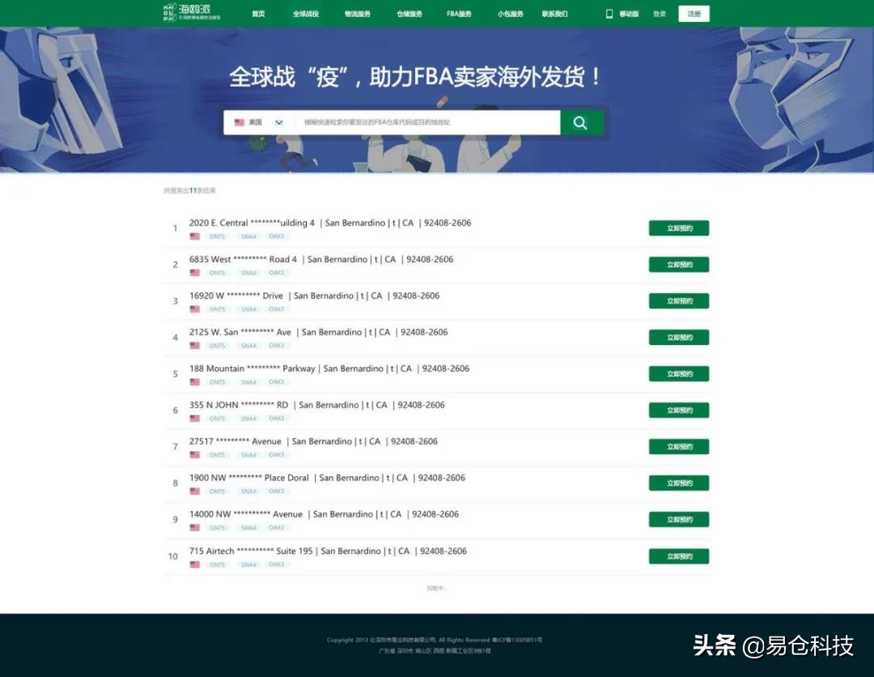Click 立即预约 for the 715 Airtech address
874x677 pixels.
[678, 556]
